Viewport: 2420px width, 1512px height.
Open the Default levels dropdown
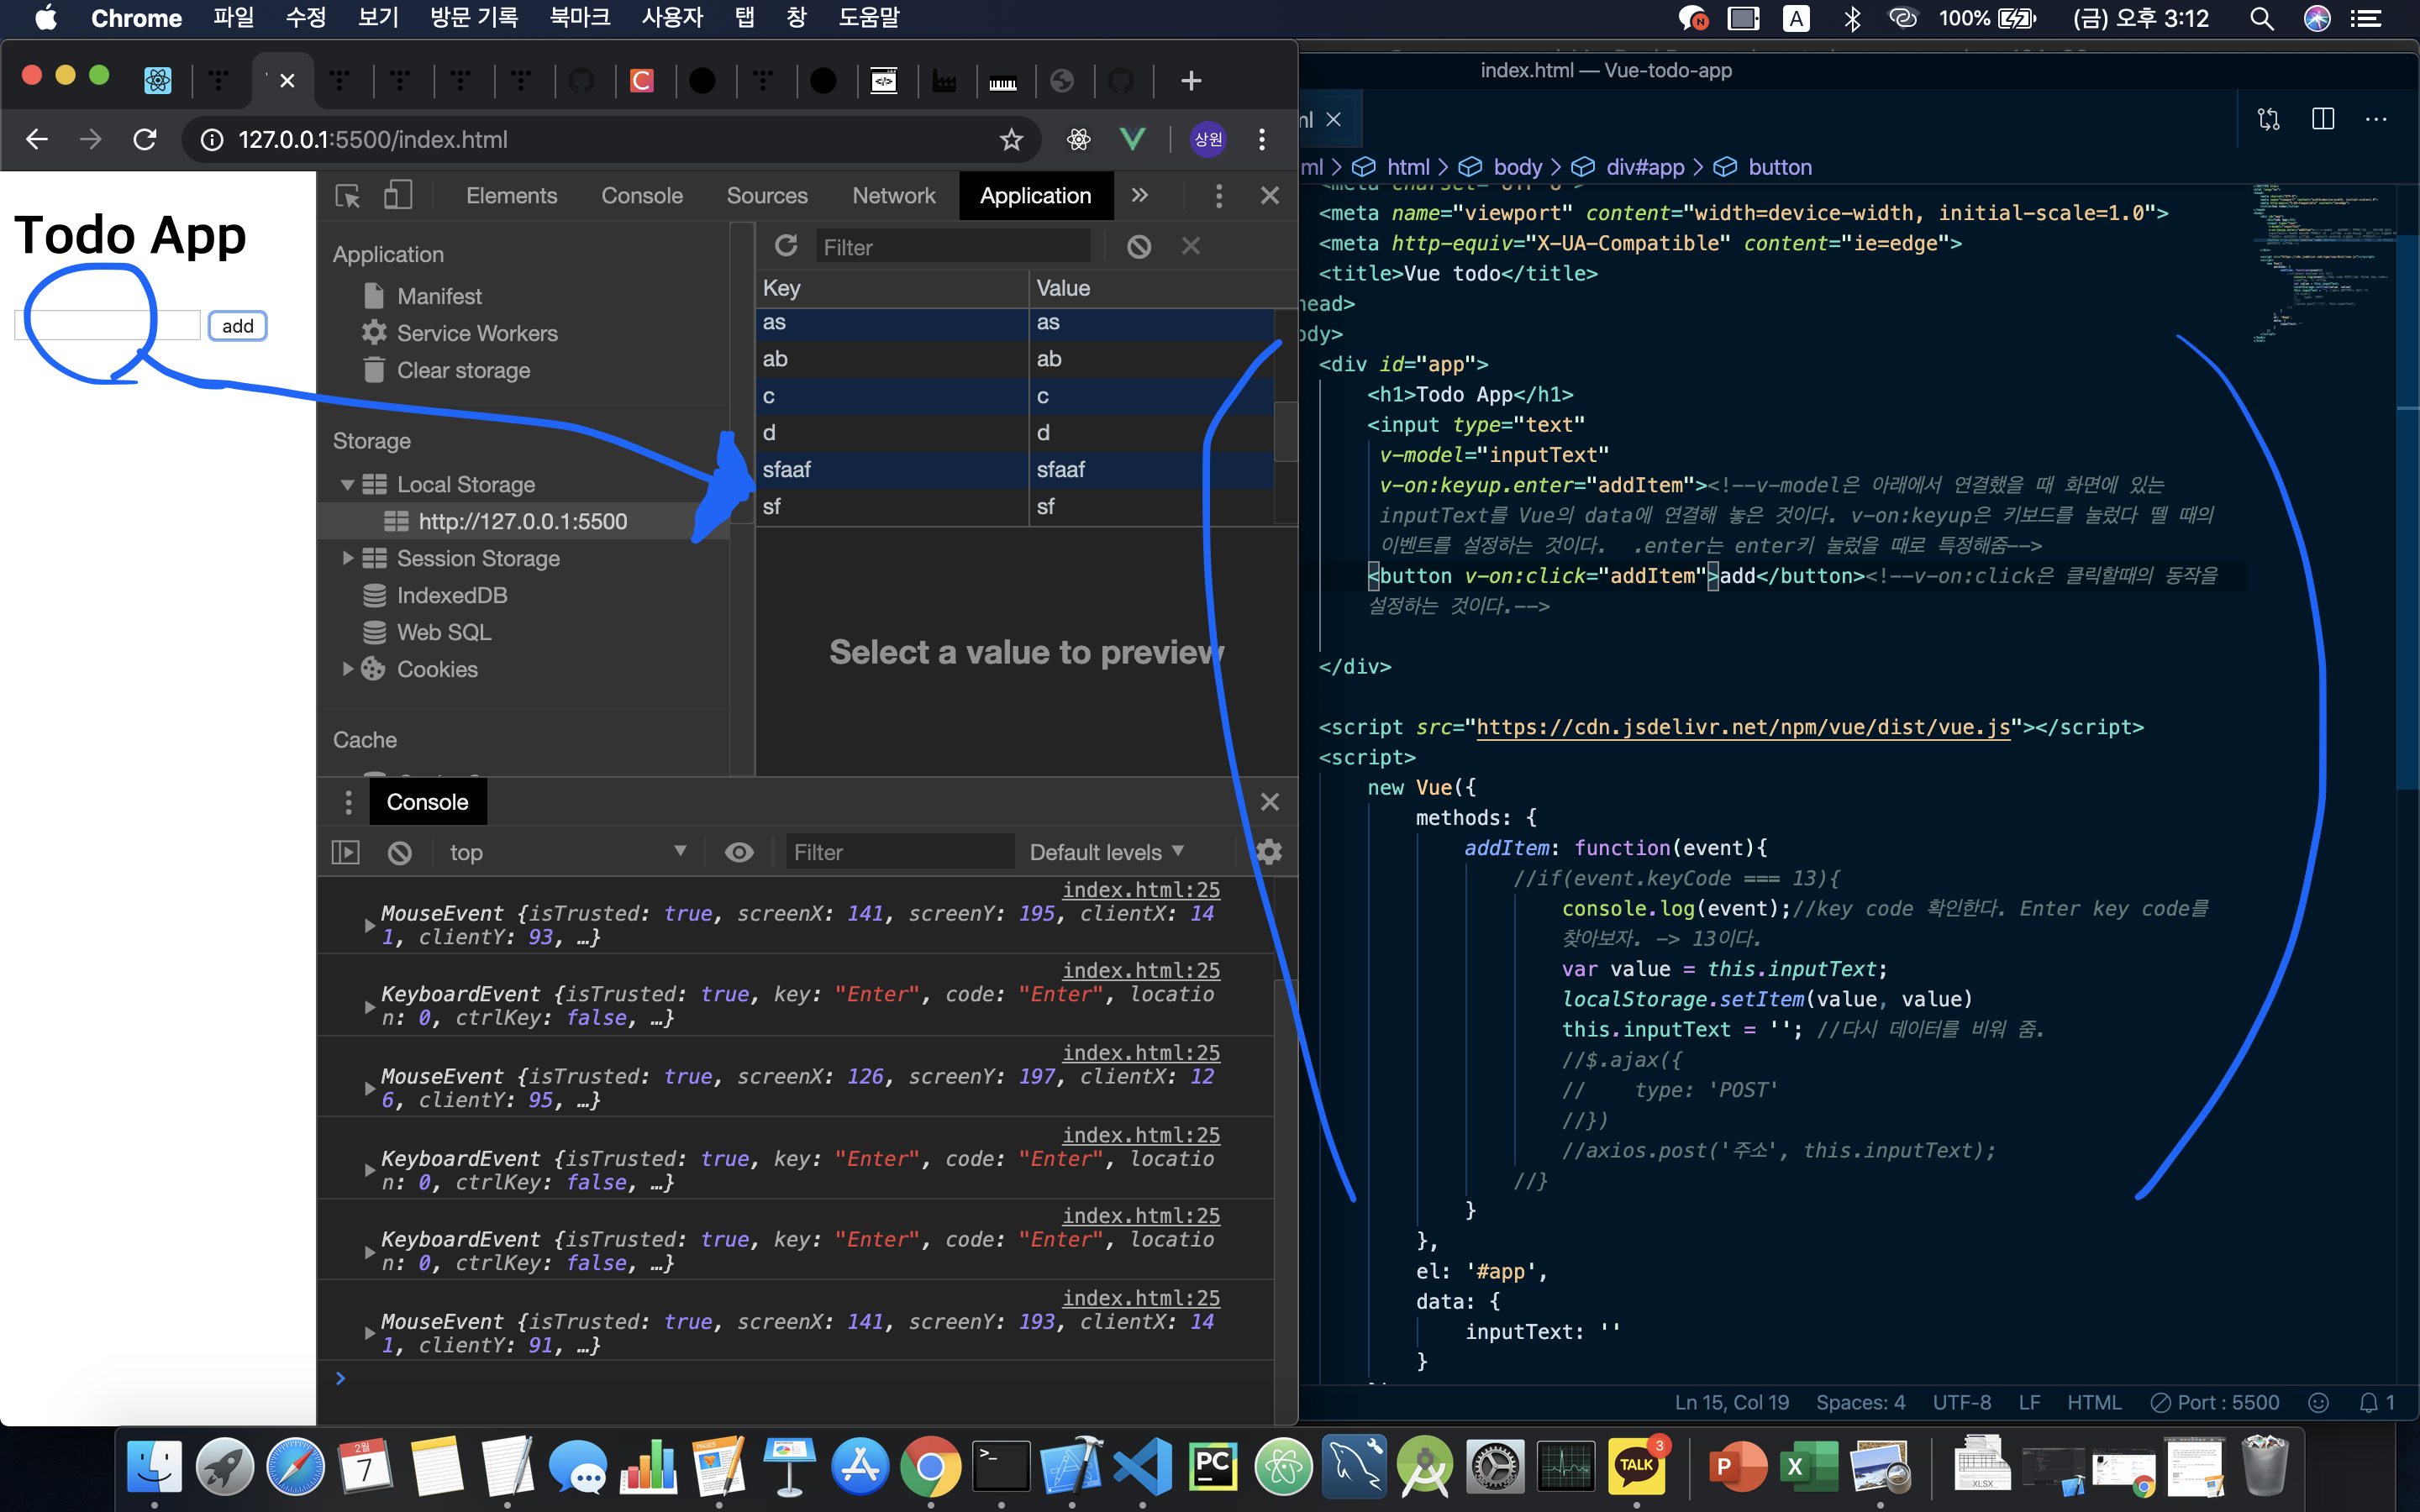pos(1106,852)
